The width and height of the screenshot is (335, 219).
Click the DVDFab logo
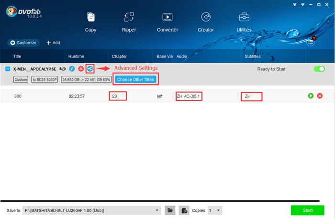coord(24,12)
